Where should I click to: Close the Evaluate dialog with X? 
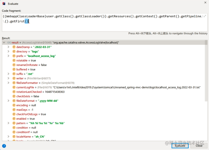click(x=205, y=3)
